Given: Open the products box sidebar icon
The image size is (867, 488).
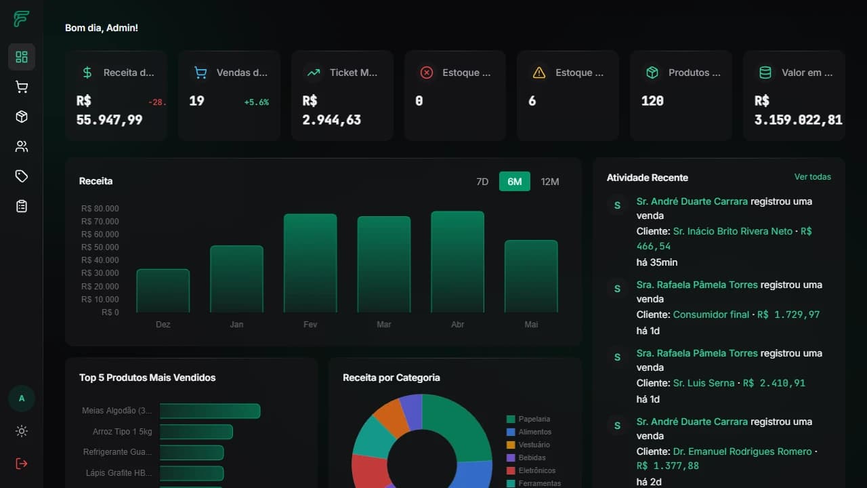Looking at the screenshot, I should (x=22, y=117).
